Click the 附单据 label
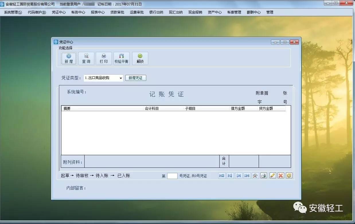Viewport: 355px width, 224px height. coord(262,93)
